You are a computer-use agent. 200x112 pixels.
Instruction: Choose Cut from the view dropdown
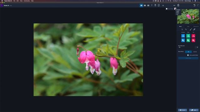pyautogui.click(x=177, y=14)
